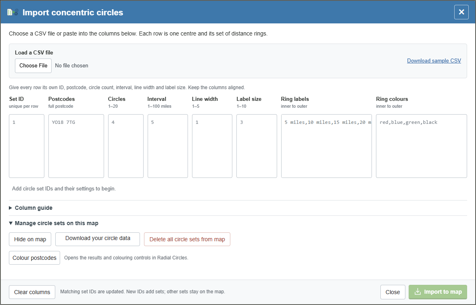Click the Choose File button
This screenshot has width=476, height=305.
coord(33,65)
